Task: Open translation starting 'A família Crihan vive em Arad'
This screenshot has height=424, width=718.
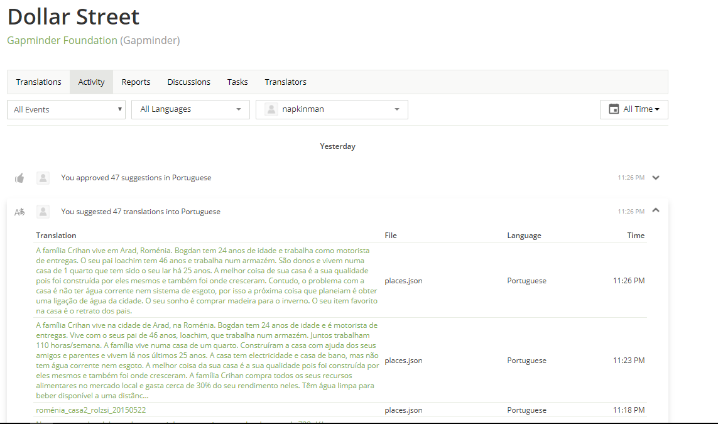Action: [207, 281]
